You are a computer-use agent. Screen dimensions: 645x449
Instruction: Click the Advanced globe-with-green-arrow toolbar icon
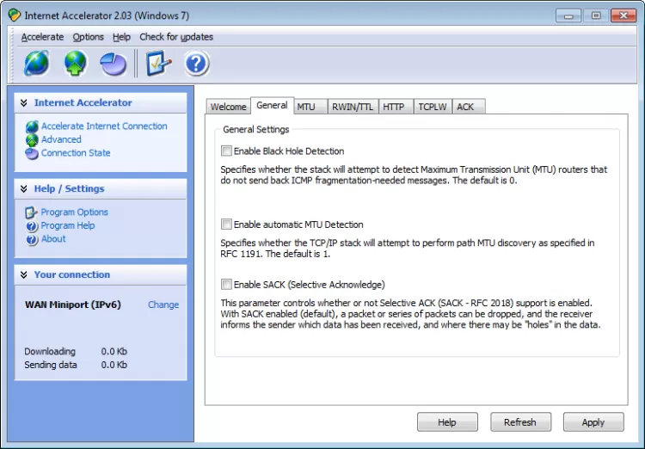75,63
